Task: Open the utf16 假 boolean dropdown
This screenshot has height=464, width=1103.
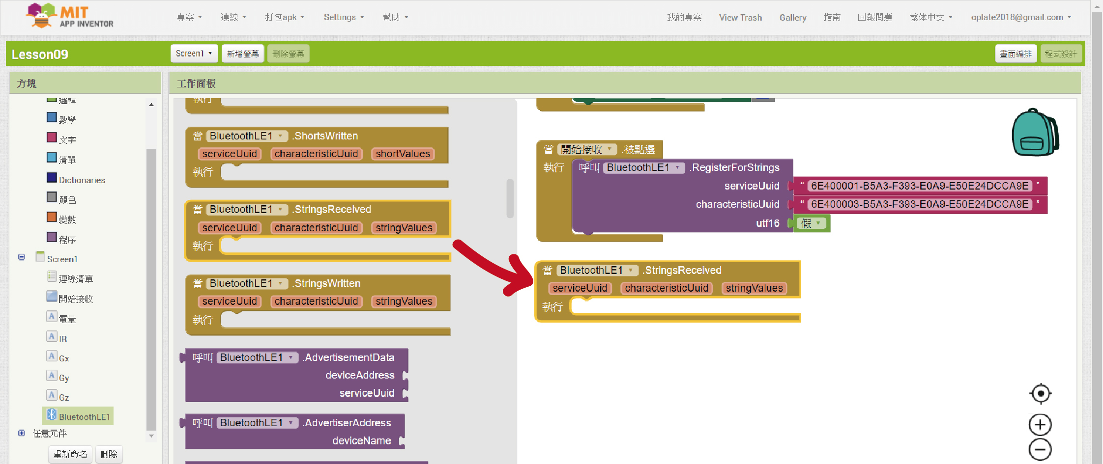Action: [818, 223]
